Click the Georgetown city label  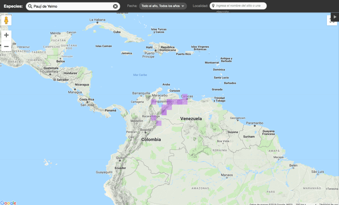coord(238,118)
